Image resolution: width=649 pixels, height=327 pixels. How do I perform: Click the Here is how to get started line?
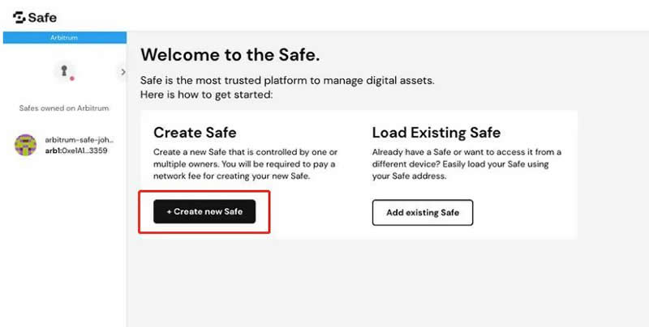click(207, 95)
